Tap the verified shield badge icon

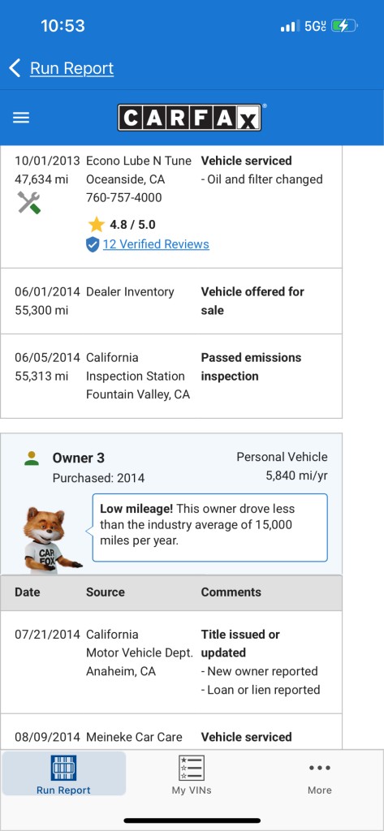coord(93,244)
